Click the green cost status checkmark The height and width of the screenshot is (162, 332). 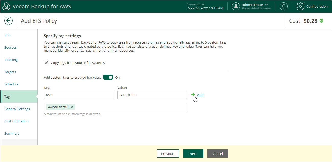322,21
